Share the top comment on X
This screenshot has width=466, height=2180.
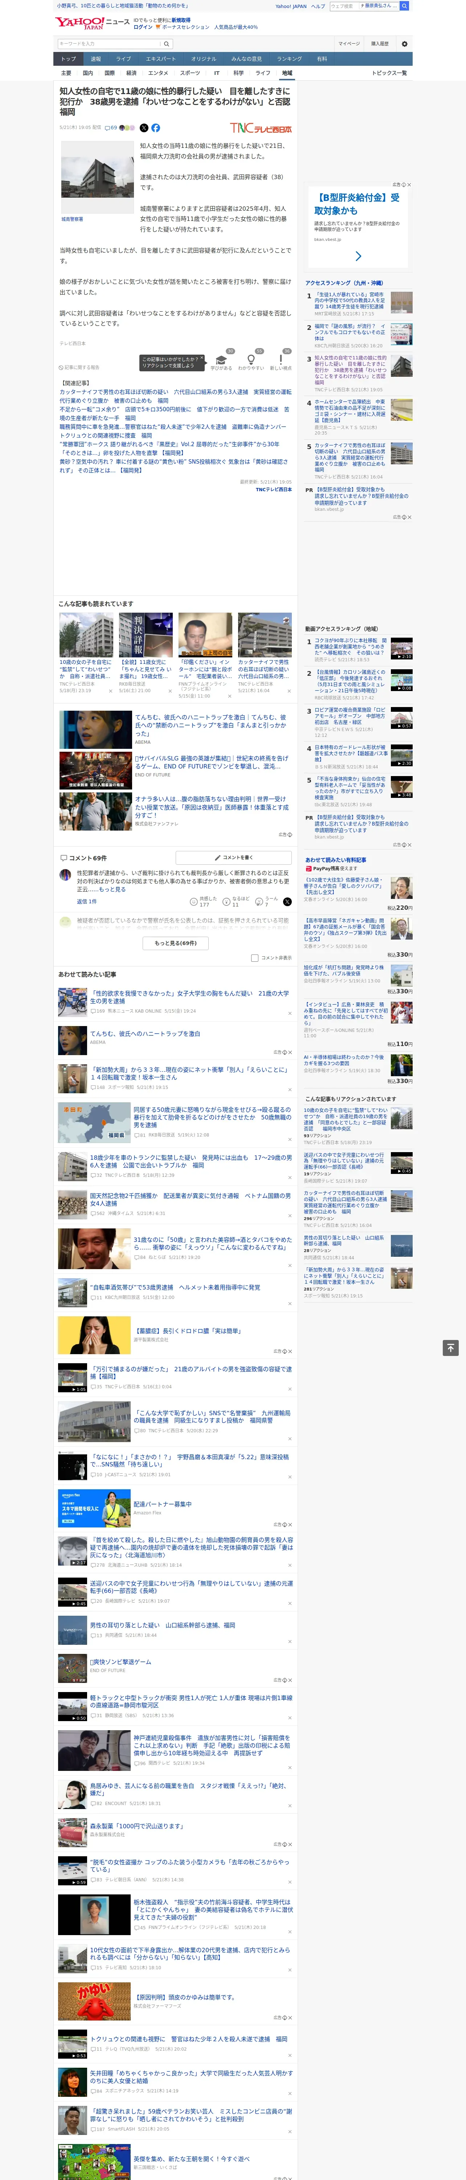point(287,901)
